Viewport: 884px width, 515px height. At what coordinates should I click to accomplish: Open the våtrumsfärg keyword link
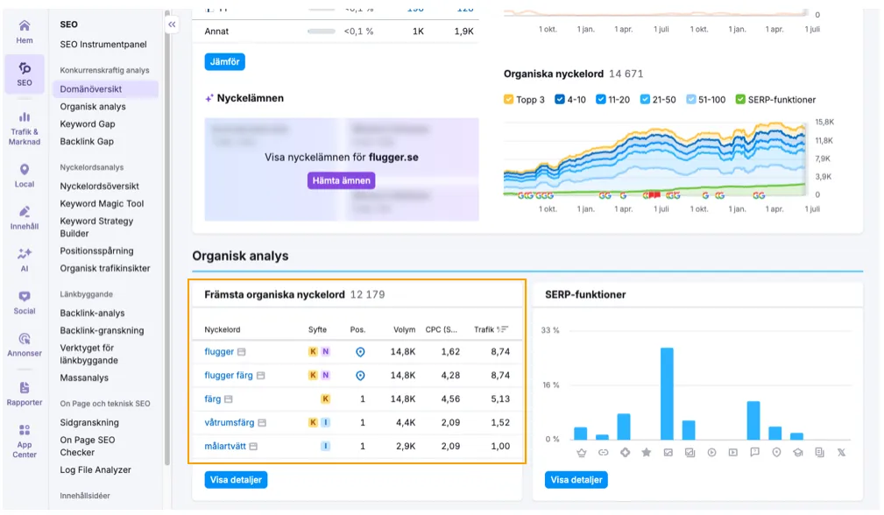click(x=229, y=422)
